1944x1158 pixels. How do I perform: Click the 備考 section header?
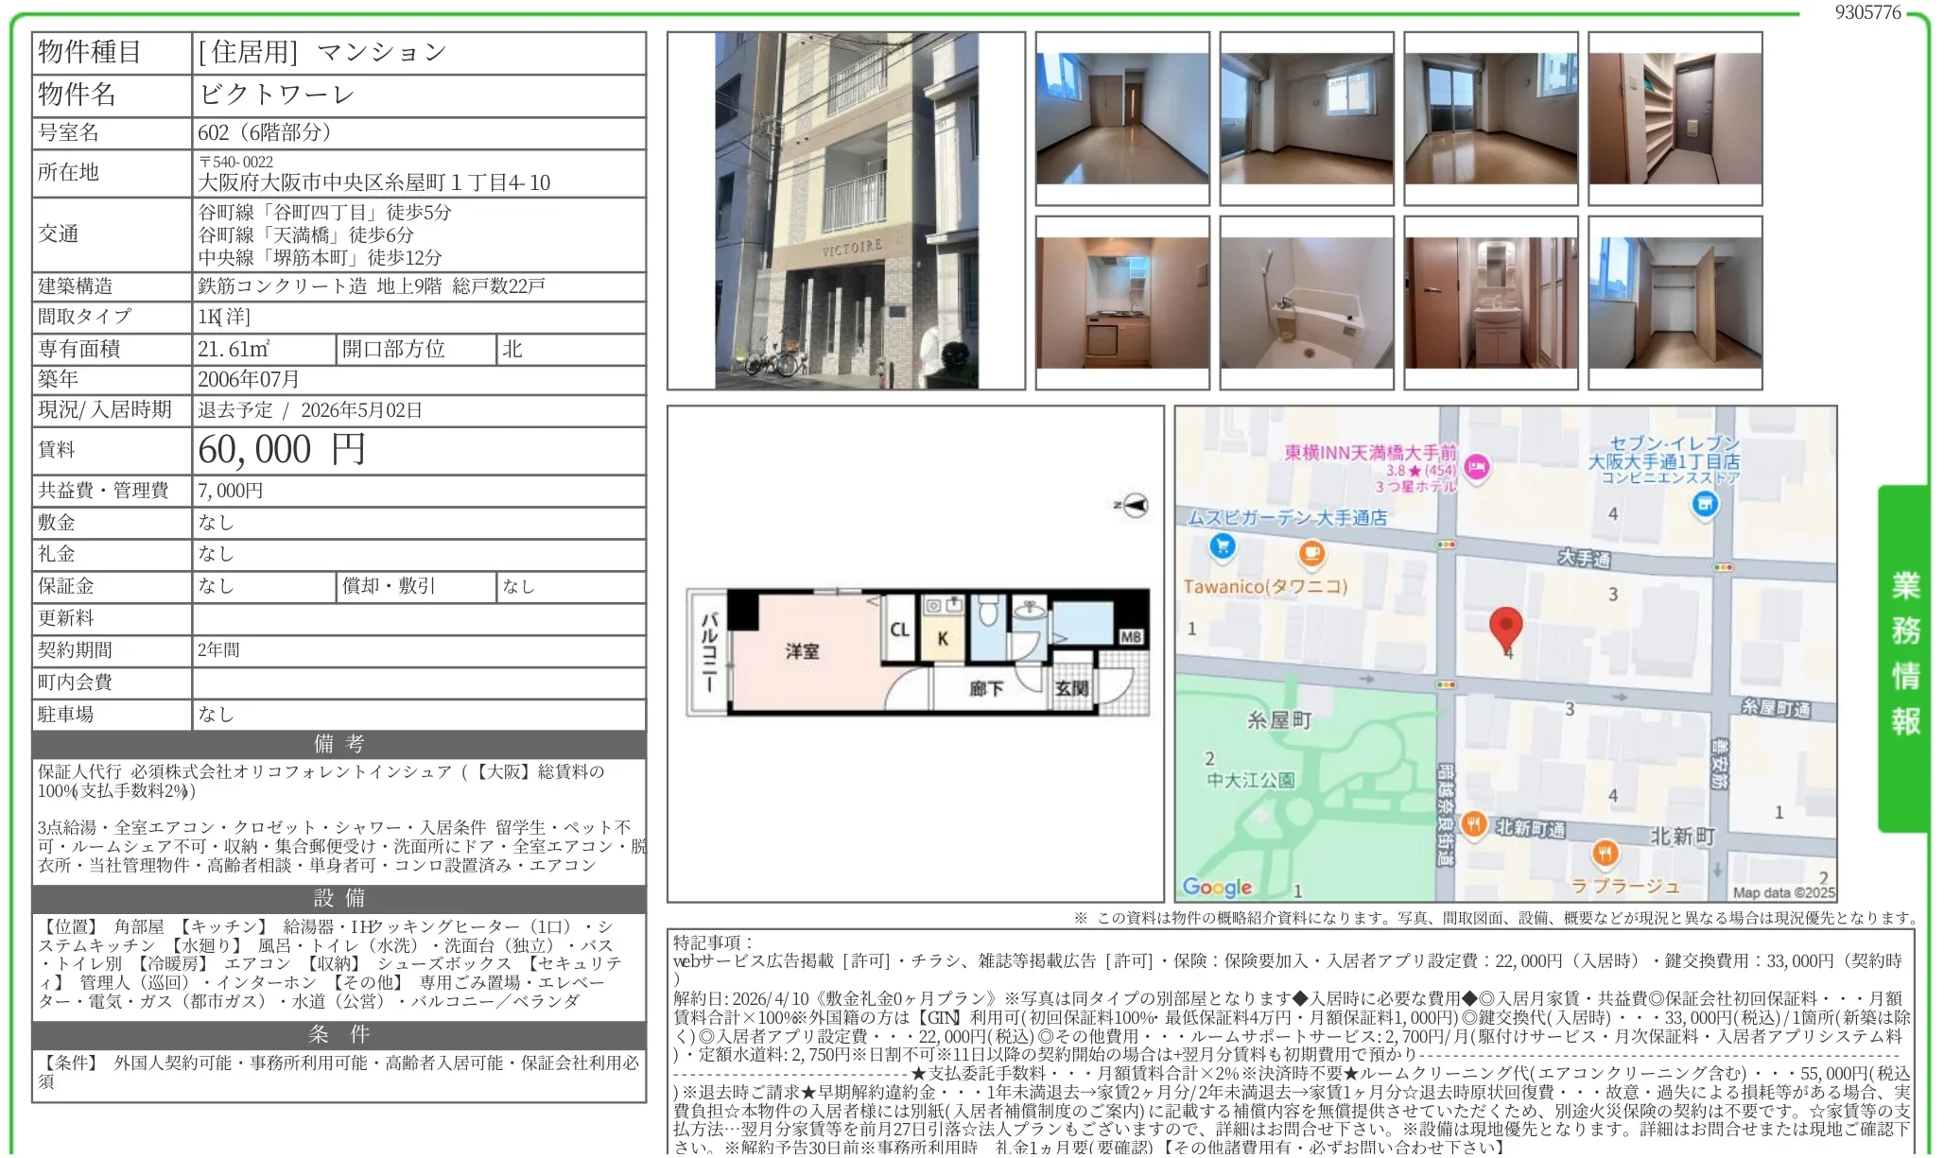[x=339, y=745]
